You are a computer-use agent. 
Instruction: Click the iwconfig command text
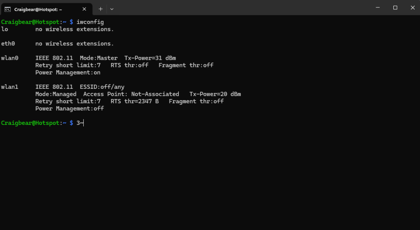(90, 22)
